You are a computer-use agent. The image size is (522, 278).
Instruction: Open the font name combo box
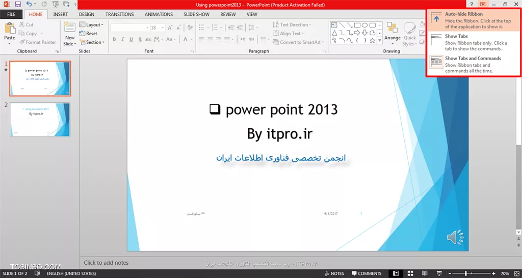coord(129,28)
